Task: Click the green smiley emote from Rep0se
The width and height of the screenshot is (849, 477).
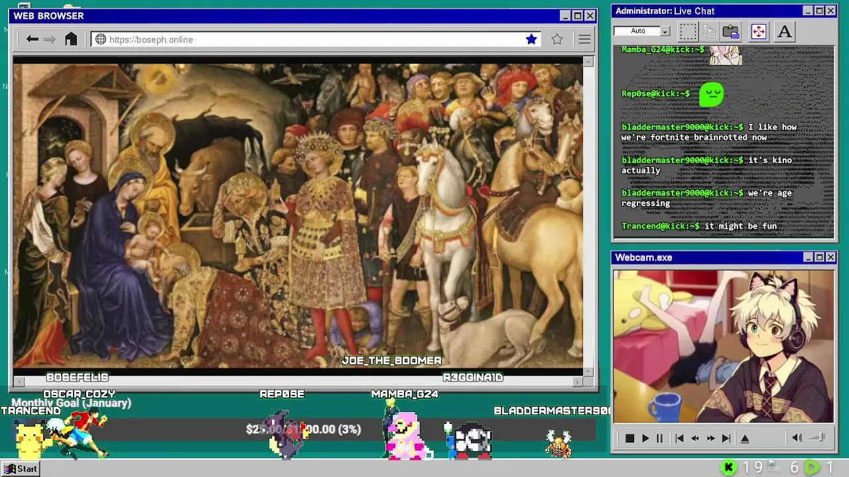Action: click(x=711, y=94)
